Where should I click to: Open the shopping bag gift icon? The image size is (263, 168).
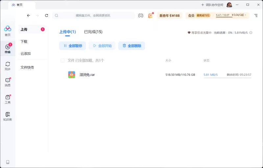coord(151,15)
